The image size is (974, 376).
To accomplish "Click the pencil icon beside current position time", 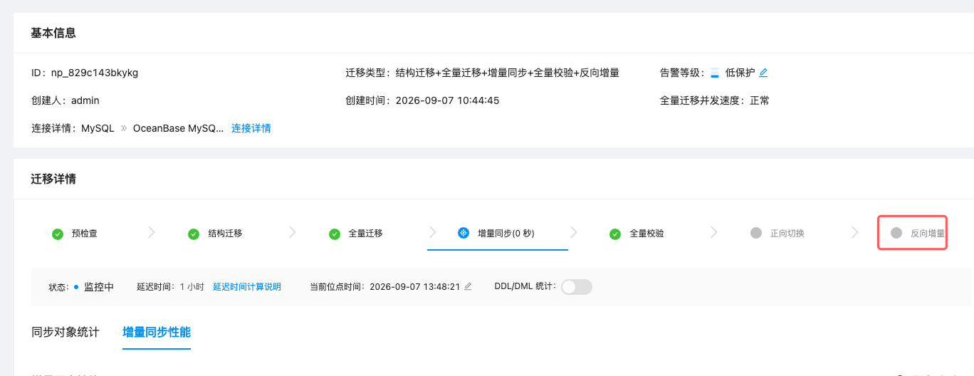I will (x=468, y=287).
